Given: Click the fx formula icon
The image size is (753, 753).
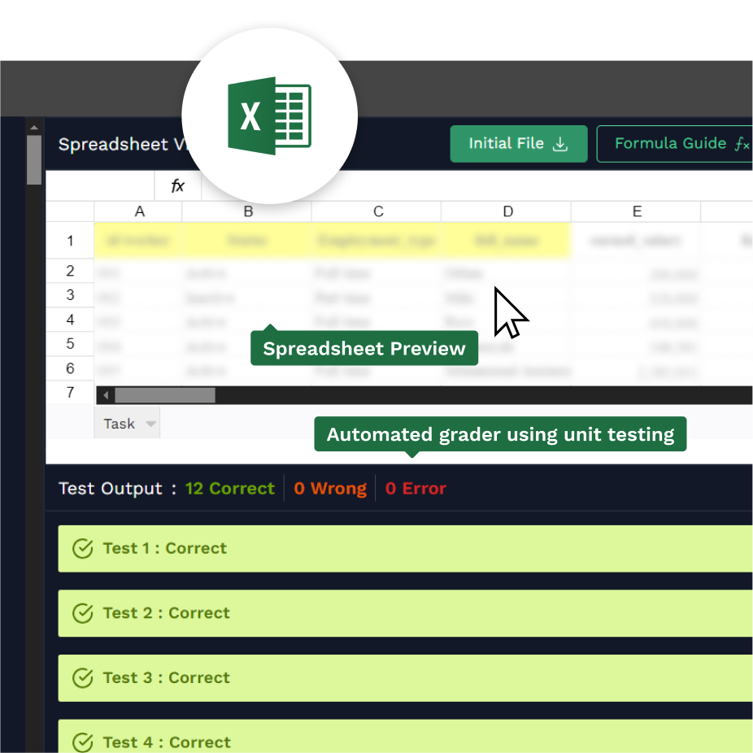Looking at the screenshot, I should pyautogui.click(x=177, y=186).
